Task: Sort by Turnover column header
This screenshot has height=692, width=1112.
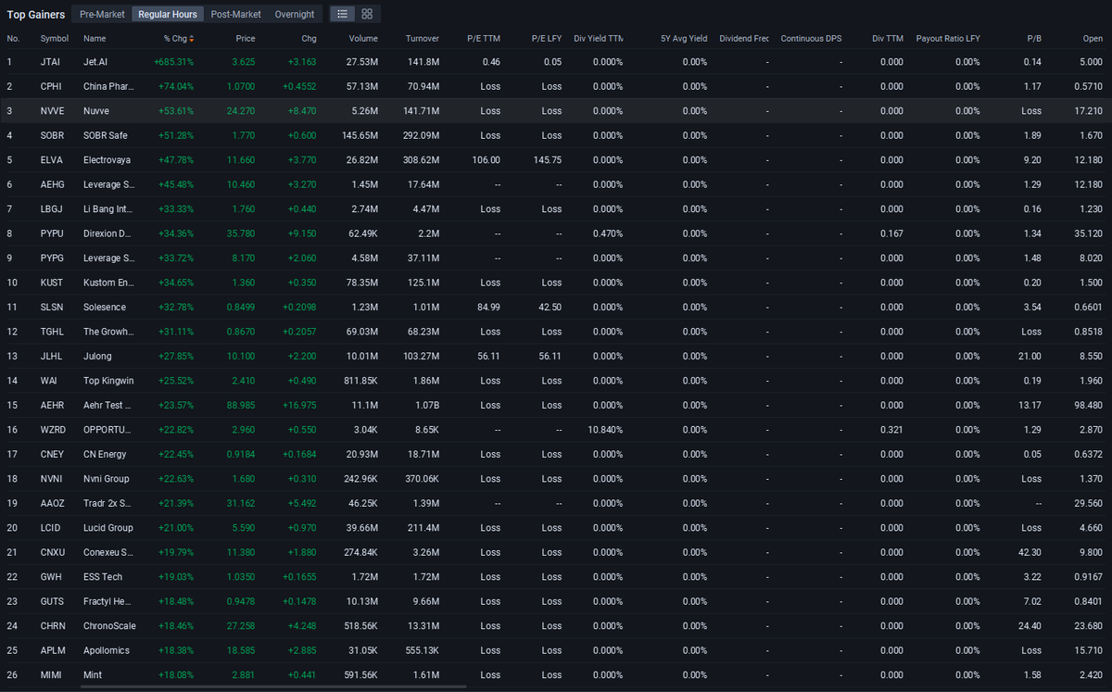Action: click(423, 39)
